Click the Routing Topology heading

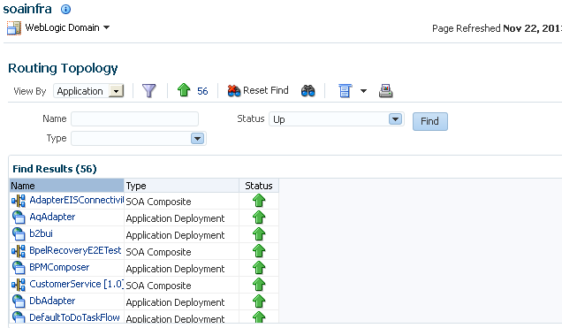[x=63, y=68]
